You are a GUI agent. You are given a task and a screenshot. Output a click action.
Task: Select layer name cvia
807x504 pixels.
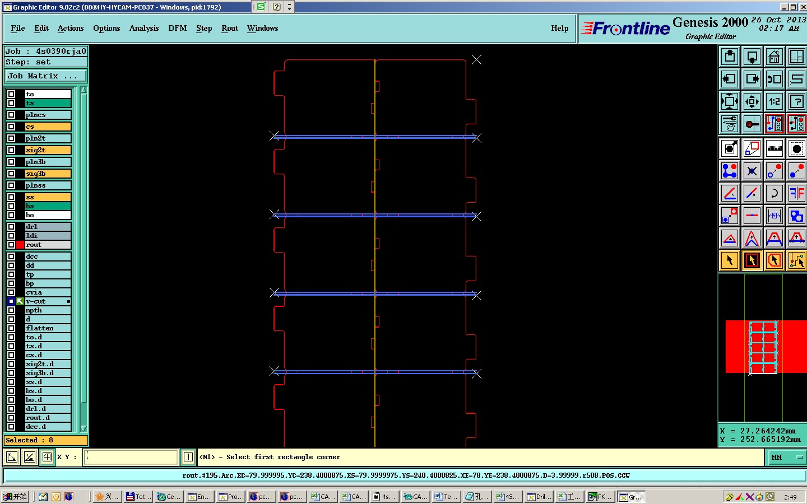(48, 292)
